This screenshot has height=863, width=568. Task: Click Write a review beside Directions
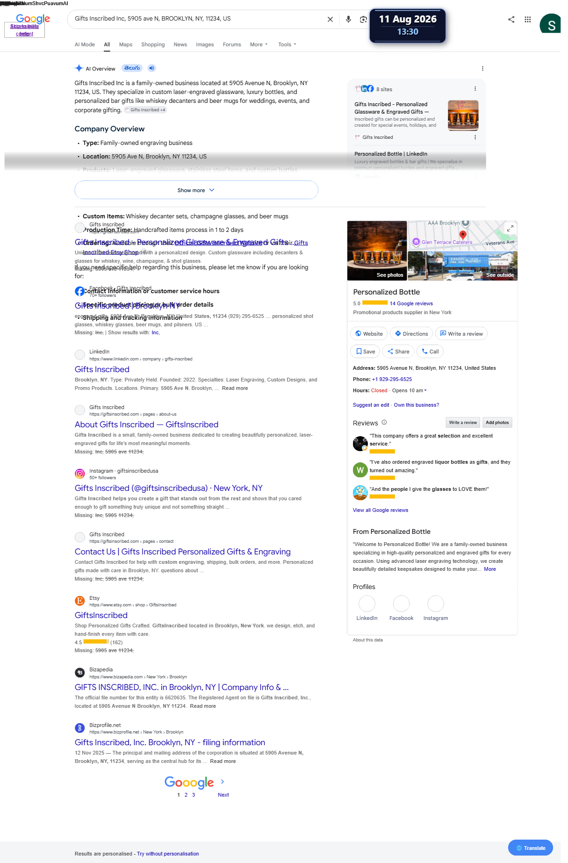pyautogui.click(x=461, y=333)
